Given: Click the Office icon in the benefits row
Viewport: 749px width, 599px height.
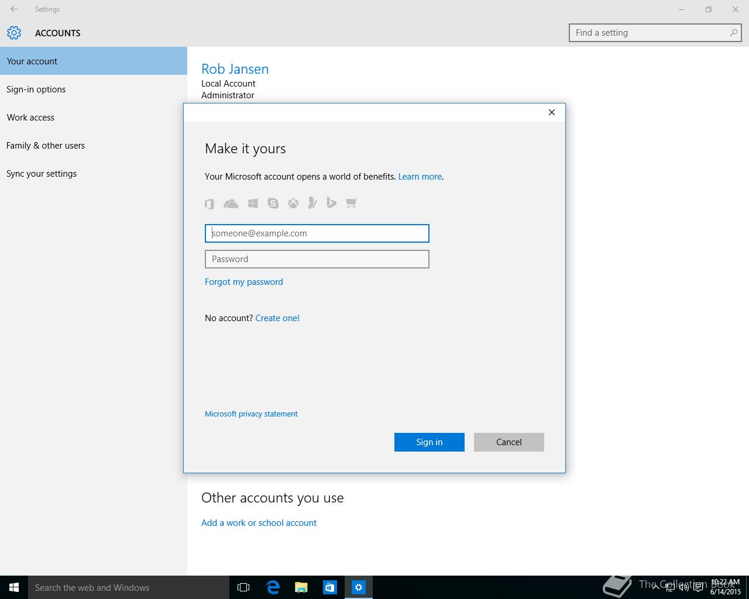Looking at the screenshot, I should pyautogui.click(x=209, y=204).
